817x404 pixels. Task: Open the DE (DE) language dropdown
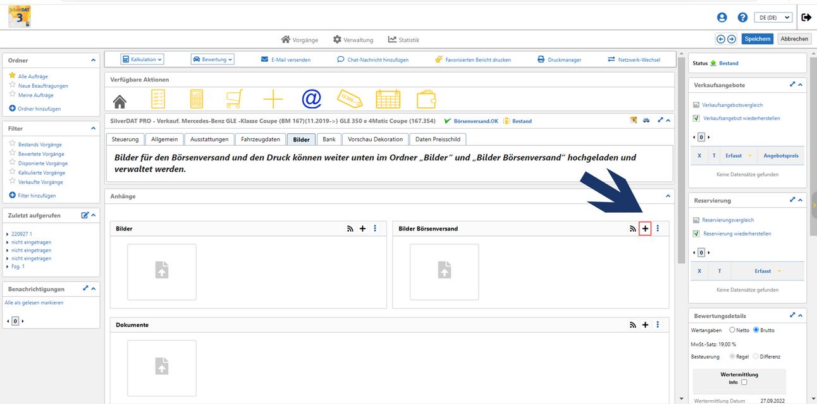(x=773, y=18)
